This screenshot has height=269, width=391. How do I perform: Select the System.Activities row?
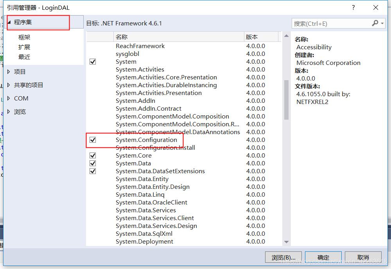[184, 70]
